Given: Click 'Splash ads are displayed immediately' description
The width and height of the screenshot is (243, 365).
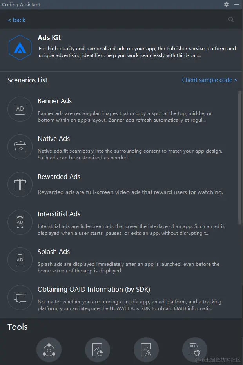Looking at the screenshot, I should click(x=129, y=267).
